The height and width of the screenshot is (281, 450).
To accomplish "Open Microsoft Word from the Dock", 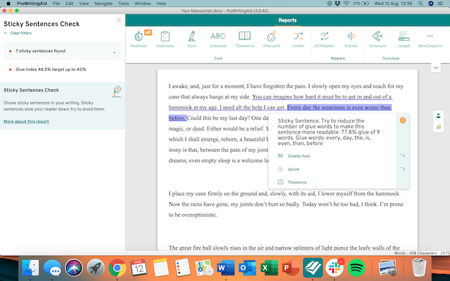I will point(226,268).
